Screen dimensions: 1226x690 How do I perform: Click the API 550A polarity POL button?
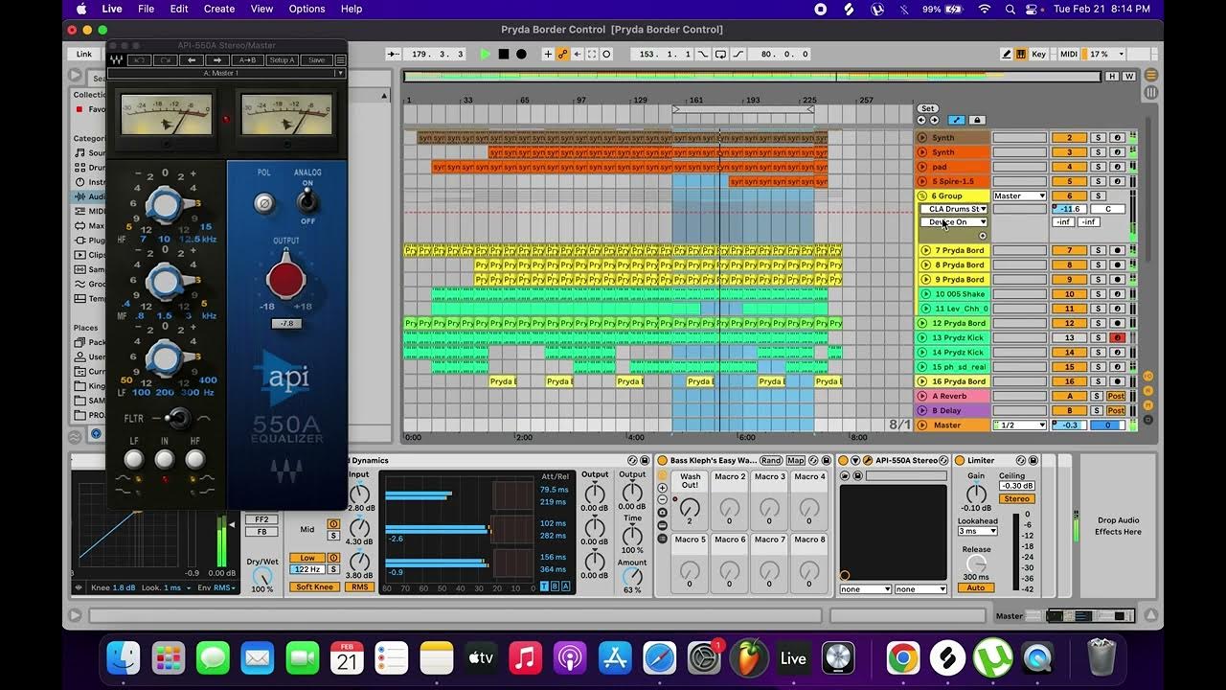[263, 202]
